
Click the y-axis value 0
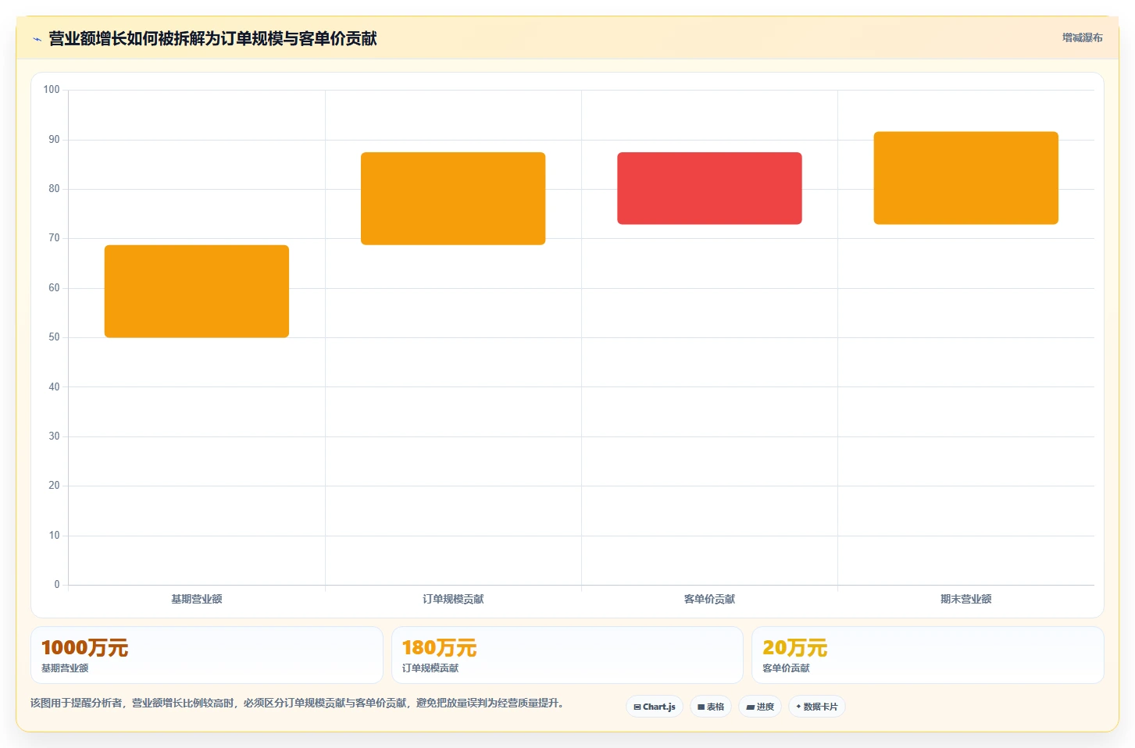[x=57, y=584]
